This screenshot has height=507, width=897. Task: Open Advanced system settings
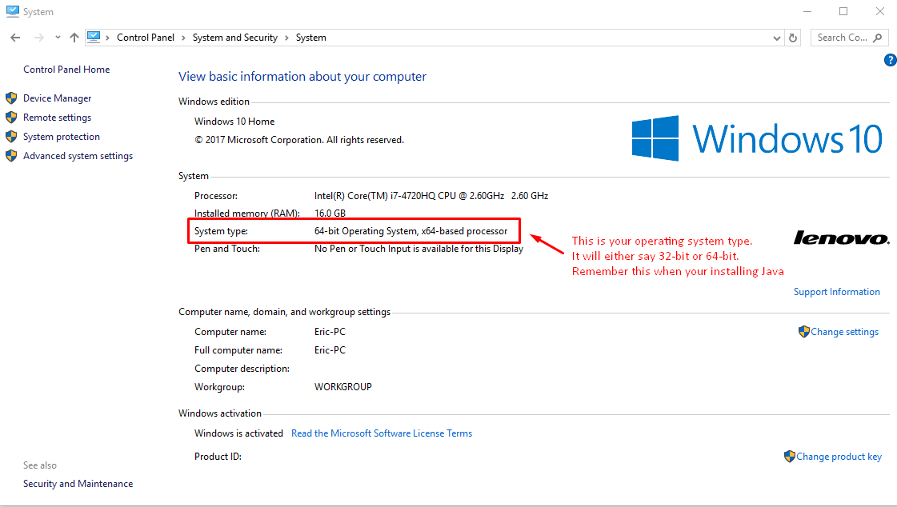coord(78,156)
